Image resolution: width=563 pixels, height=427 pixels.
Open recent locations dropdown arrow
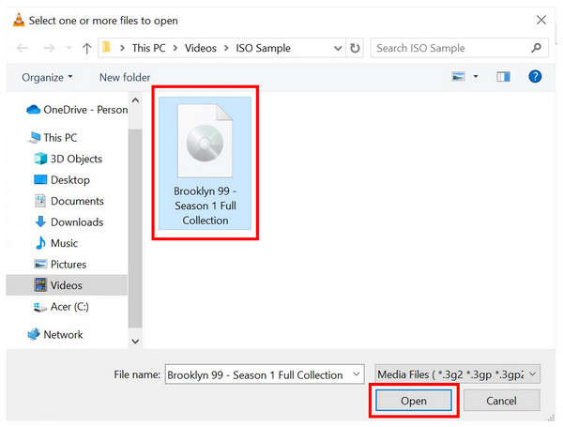pos(68,48)
